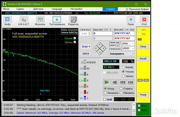Image resolution: width=180 pixels, height=117 pixels.
Task: Open the Действия menu
Action: 38,9
